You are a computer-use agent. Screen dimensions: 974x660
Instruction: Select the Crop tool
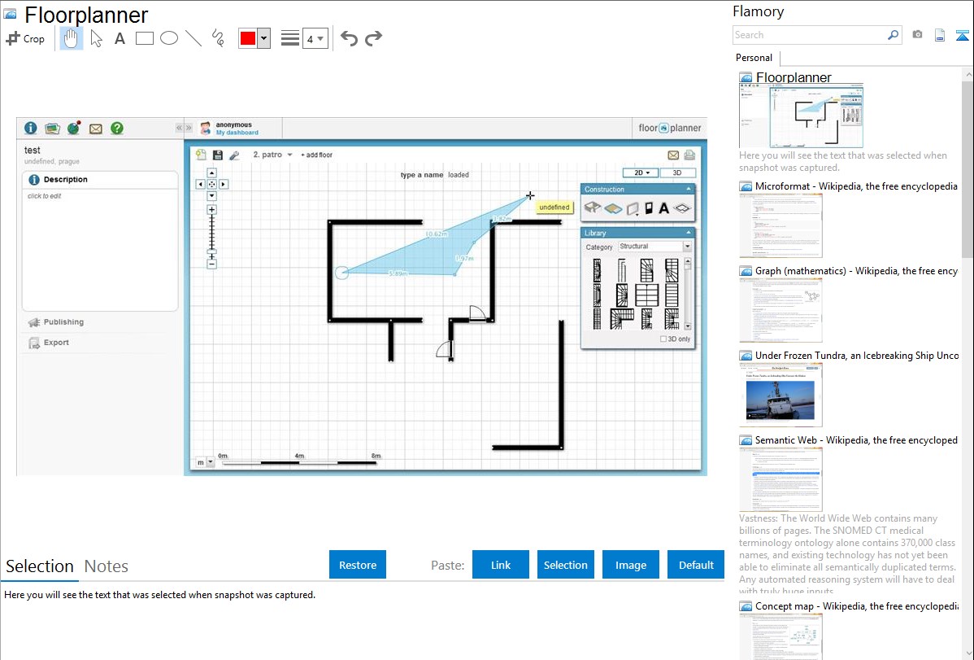25,38
